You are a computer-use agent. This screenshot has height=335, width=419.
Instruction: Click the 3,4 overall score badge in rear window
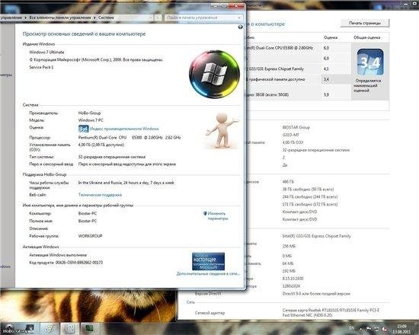coord(370,62)
